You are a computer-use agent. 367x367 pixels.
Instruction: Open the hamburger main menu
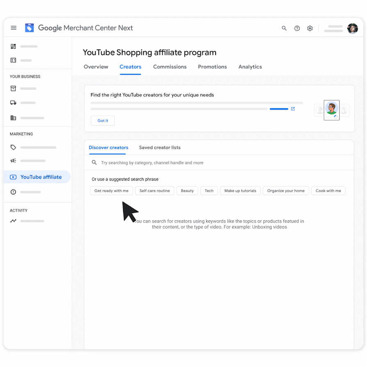point(14,28)
